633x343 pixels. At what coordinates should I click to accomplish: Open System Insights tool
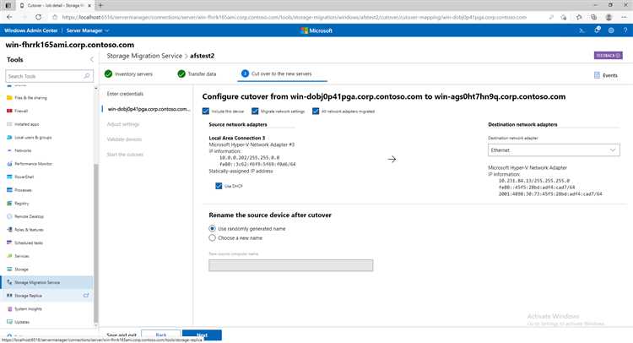tap(28, 308)
